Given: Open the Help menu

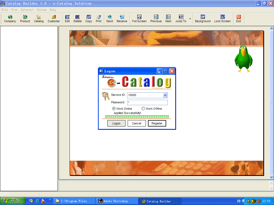Looking at the screenshot, I should click(x=53, y=10).
